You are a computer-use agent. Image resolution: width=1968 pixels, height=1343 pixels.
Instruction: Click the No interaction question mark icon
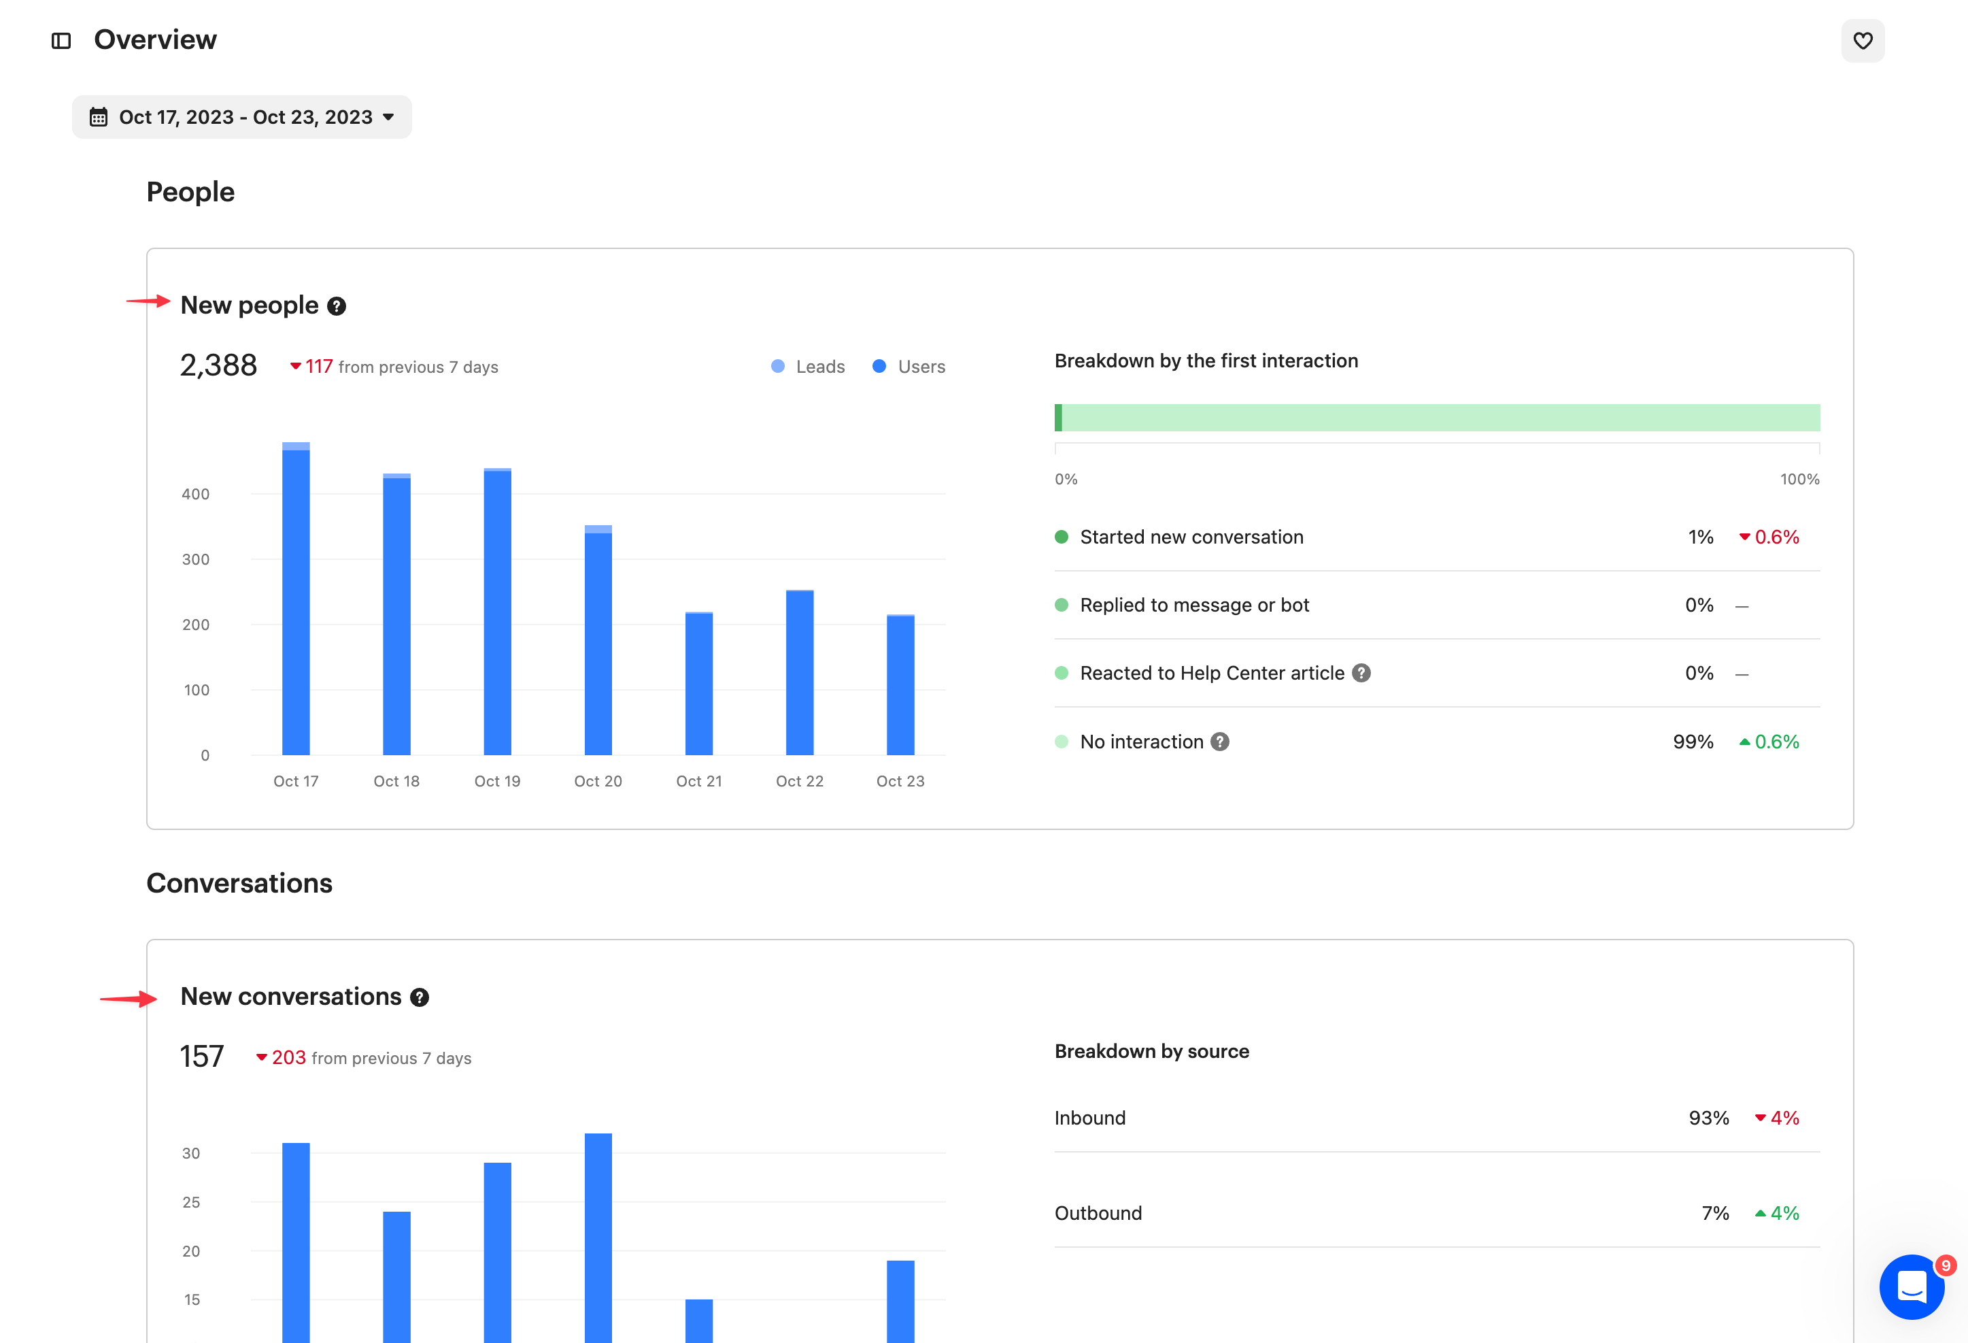point(1219,742)
